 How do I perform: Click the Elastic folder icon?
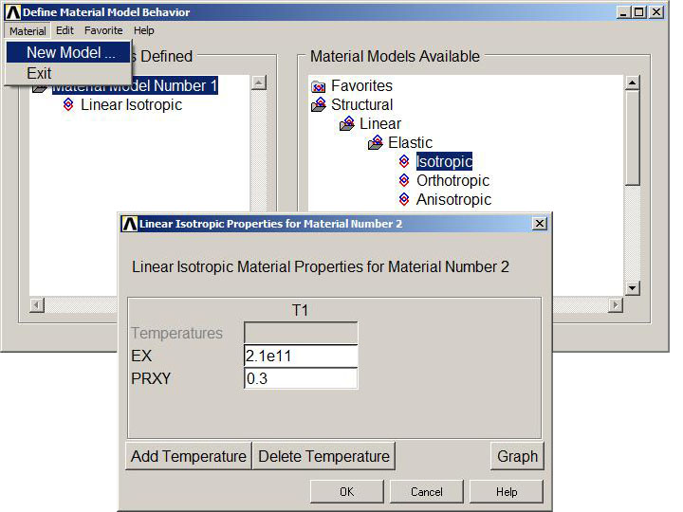376,143
